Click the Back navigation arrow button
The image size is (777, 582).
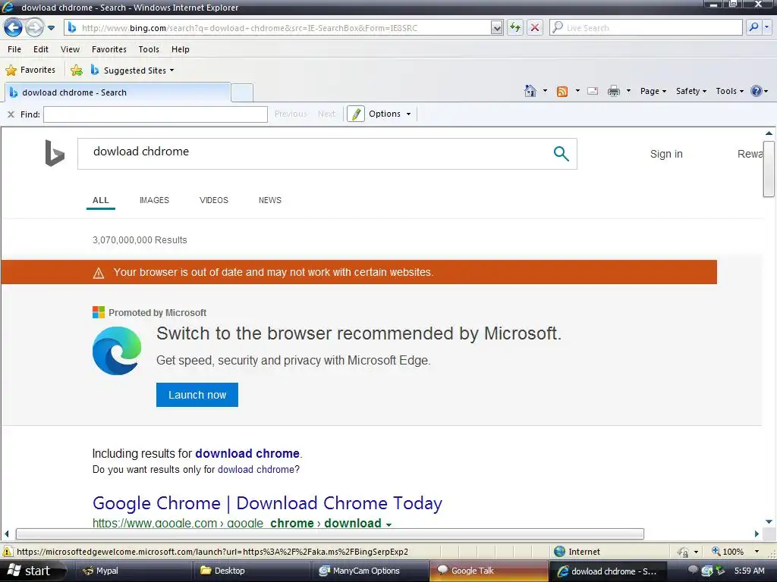(x=13, y=28)
